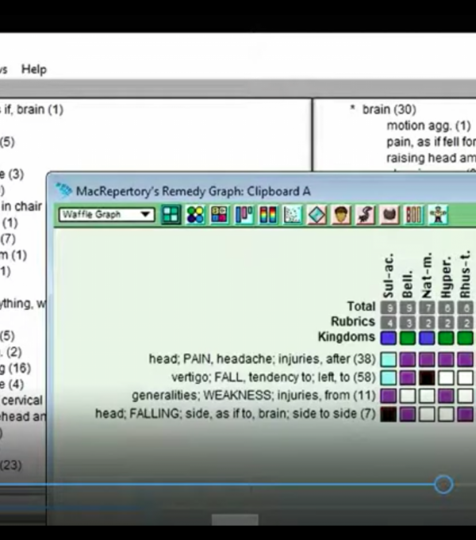
Task: Open the Help menu
Action: pyautogui.click(x=34, y=69)
